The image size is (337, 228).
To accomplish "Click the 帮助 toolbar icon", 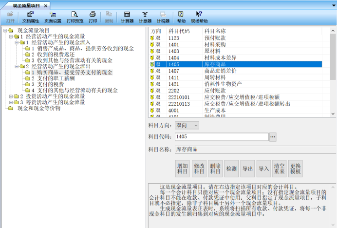I will point(181,17).
